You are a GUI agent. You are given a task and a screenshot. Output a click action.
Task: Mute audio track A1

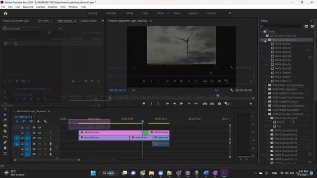click(x=40, y=144)
